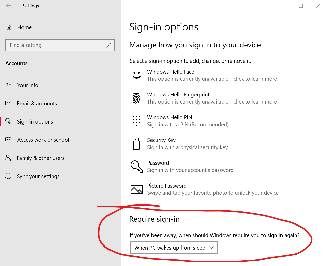Click the Access work or school briefcase icon
The height and width of the screenshot is (266, 325).
pos(8,139)
